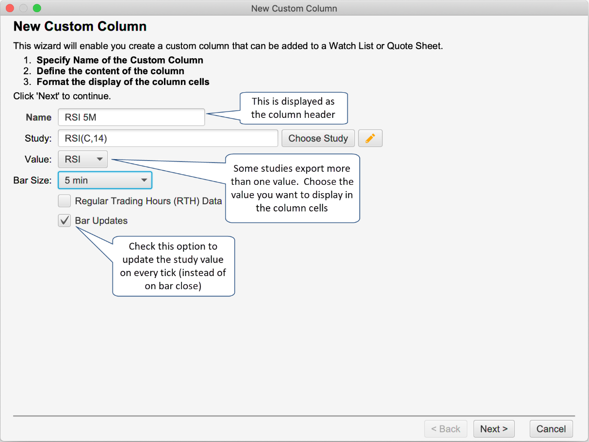Maximize the window using the green button

[x=36, y=8]
